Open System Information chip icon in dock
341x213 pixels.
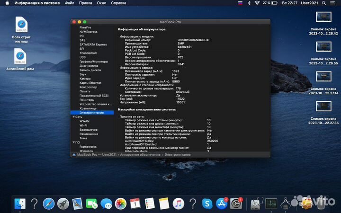(x=286, y=204)
